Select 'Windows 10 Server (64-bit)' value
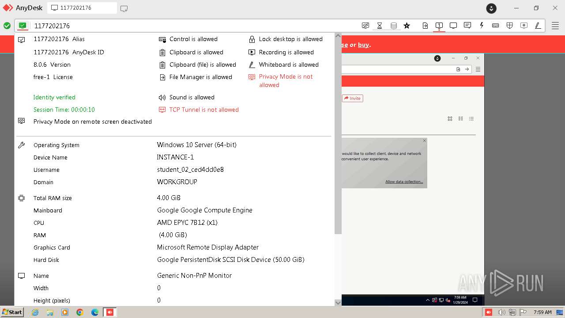Screen dimensions: 565x318 point(197,145)
